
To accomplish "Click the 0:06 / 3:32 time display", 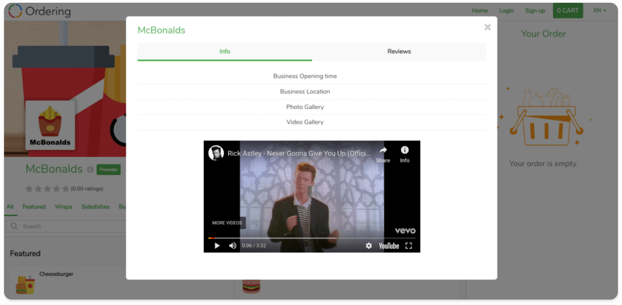I will (x=254, y=246).
